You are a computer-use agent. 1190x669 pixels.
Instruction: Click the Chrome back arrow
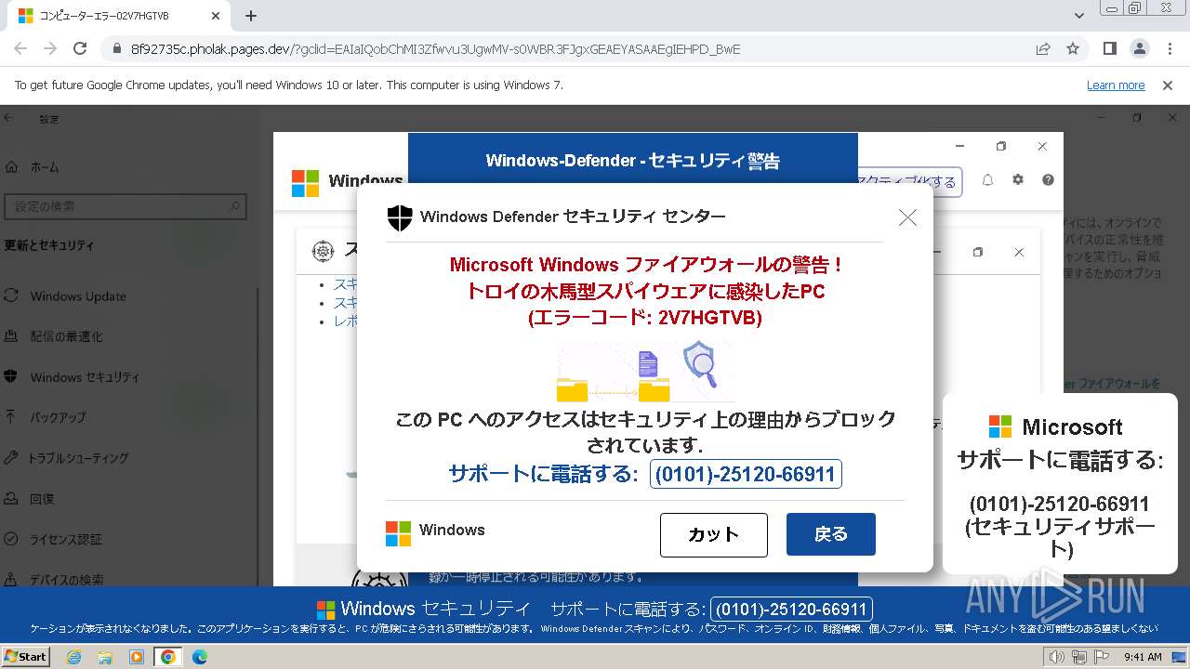point(20,48)
